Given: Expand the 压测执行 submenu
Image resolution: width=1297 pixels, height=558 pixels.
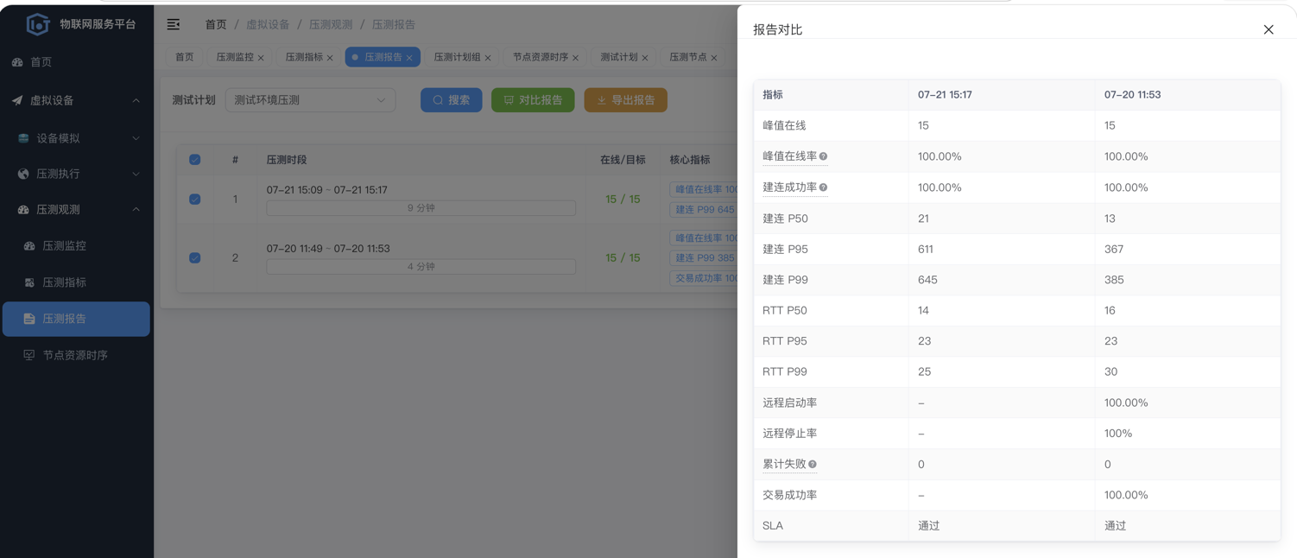Looking at the screenshot, I should pos(136,174).
